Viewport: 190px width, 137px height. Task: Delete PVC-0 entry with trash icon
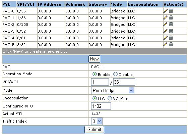[171, 11]
